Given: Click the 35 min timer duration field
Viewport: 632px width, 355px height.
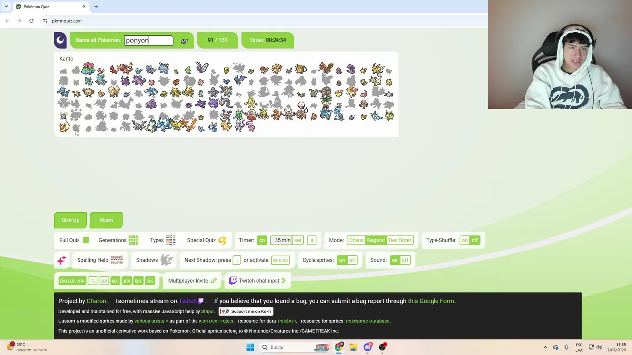Looking at the screenshot, I should click(x=281, y=240).
